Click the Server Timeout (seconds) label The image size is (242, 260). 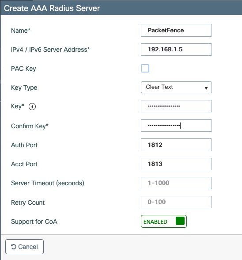tap(48, 183)
